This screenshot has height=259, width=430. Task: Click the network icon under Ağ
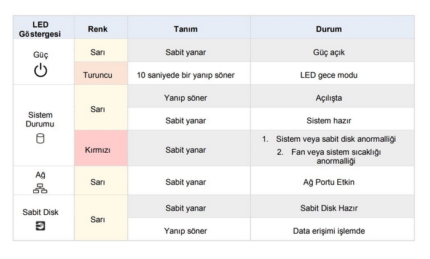41,188
